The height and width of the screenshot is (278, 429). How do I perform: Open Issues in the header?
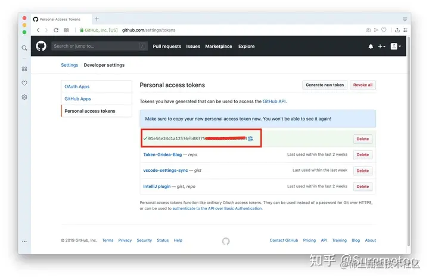point(193,47)
